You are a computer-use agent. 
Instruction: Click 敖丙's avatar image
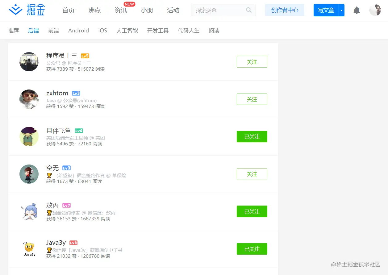click(29, 211)
